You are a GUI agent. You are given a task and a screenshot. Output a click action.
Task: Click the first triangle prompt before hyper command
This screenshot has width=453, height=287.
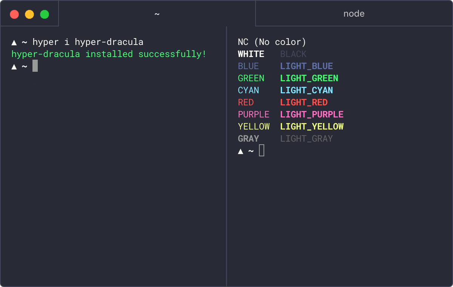point(14,42)
